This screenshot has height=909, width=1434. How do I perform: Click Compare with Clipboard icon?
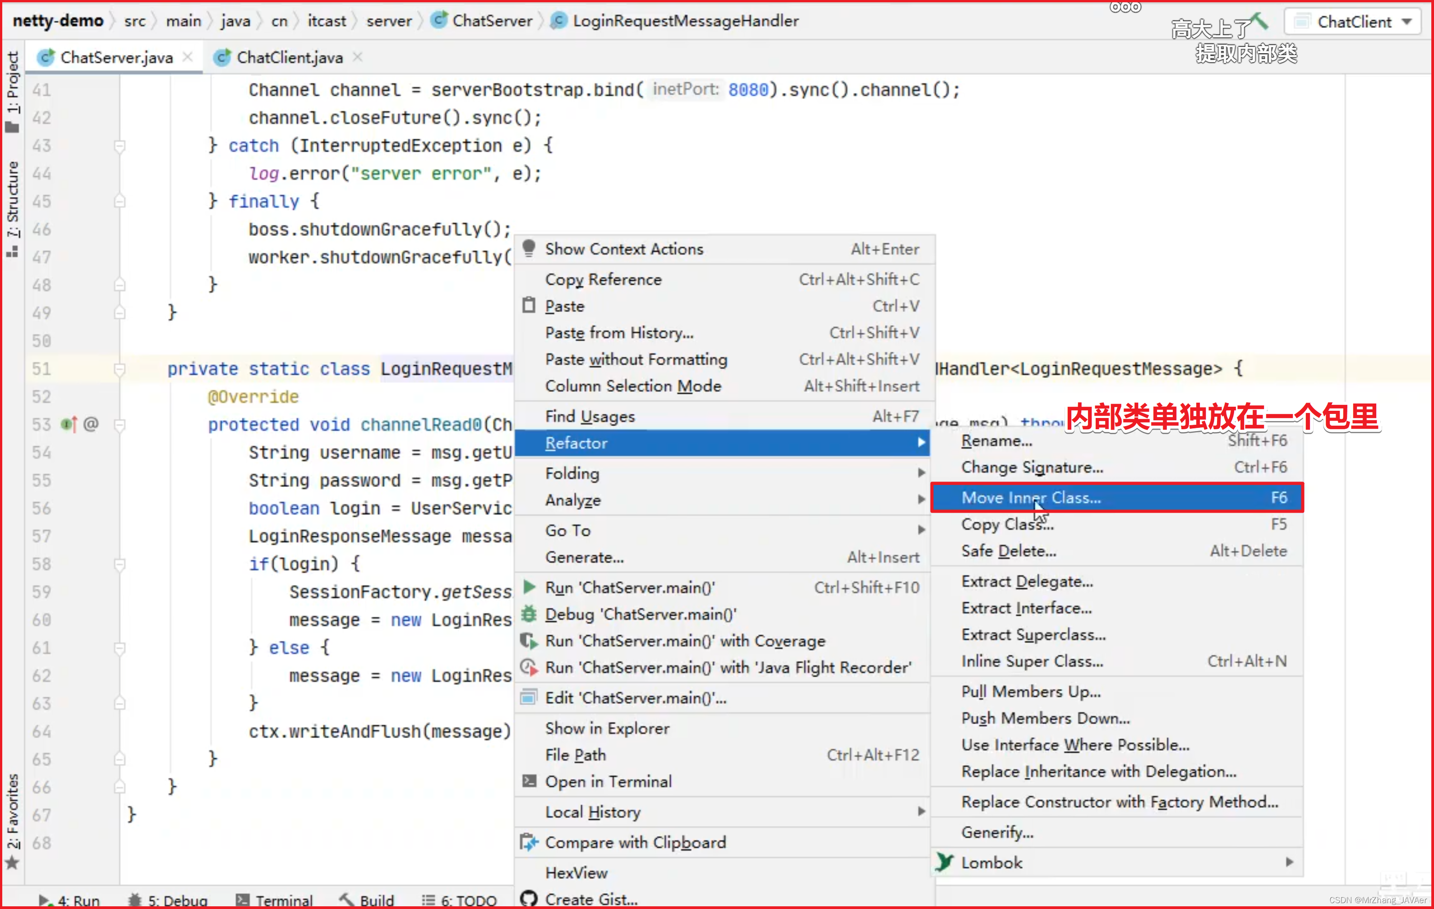529,842
